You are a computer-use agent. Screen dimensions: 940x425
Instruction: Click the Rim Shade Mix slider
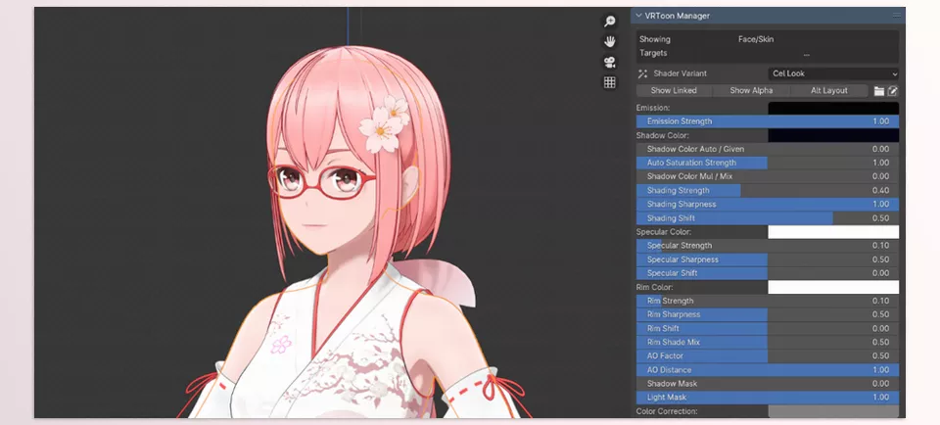768,343
